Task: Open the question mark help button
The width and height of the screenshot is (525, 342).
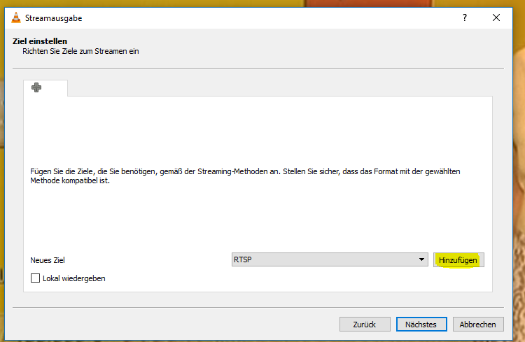Action: [465, 17]
